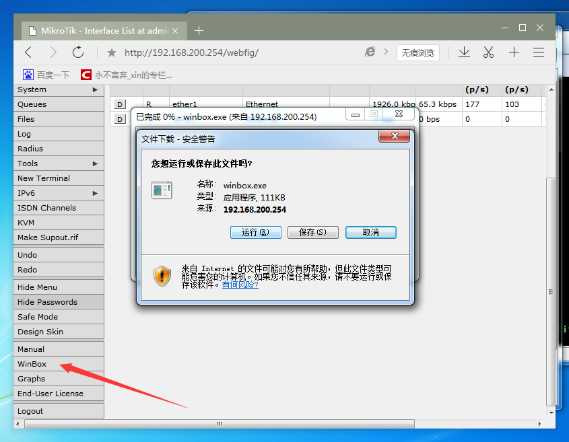Click the horizontal scrollbar left arrow
Viewport: 569px width, 442px height.
pyautogui.click(x=18, y=424)
